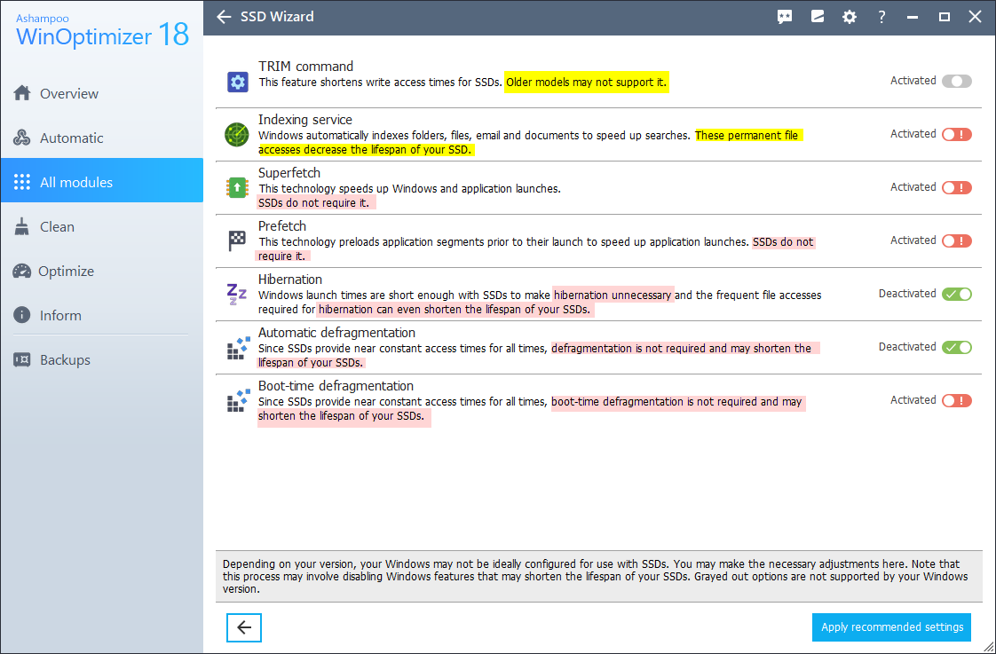
Task: Toggle the Hibernation switch
Action: [x=957, y=294]
